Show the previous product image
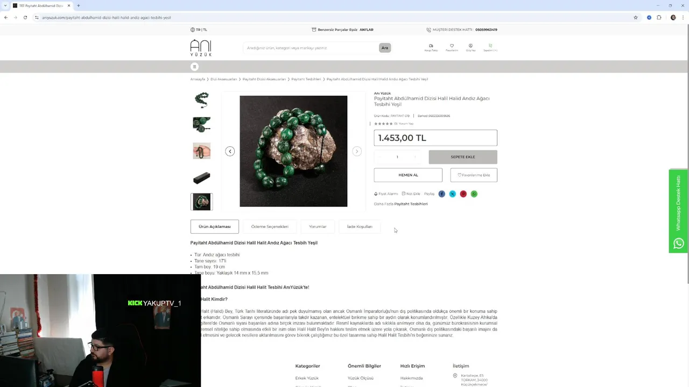Image resolution: width=689 pixels, height=387 pixels. 230,152
